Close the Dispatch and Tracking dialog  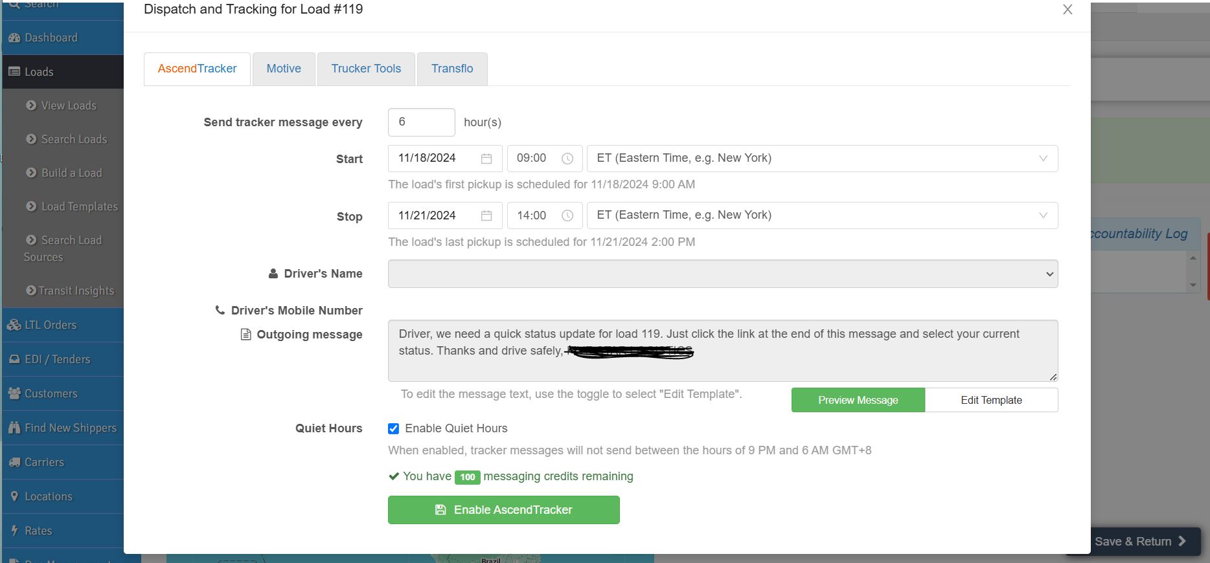1067,10
